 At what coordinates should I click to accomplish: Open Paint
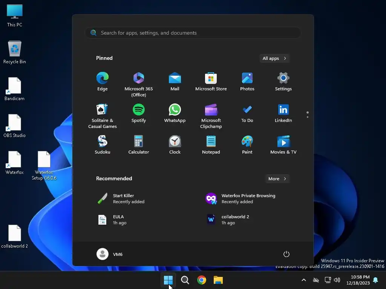[x=247, y=145]
